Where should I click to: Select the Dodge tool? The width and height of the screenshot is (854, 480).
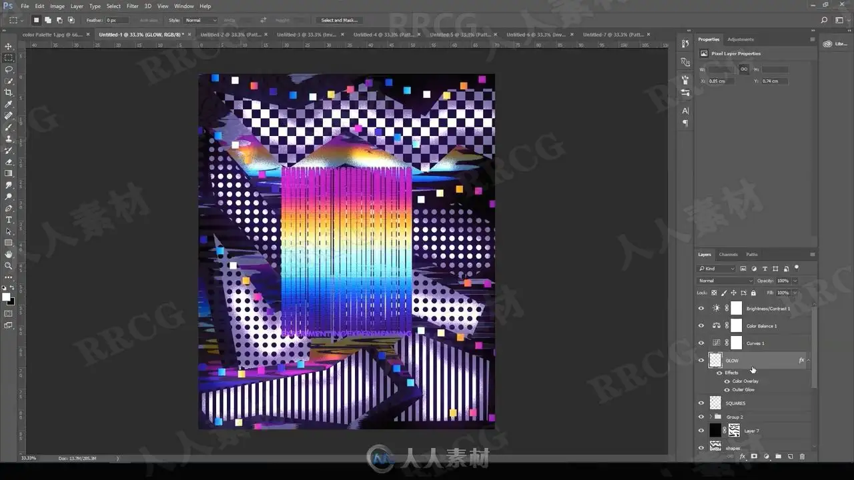pyautogui.click(x=9, y=197)
